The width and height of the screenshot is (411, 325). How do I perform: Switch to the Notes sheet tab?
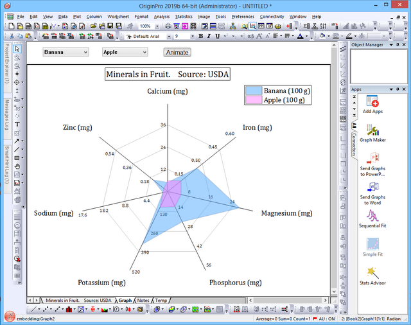tap(143, 300)
